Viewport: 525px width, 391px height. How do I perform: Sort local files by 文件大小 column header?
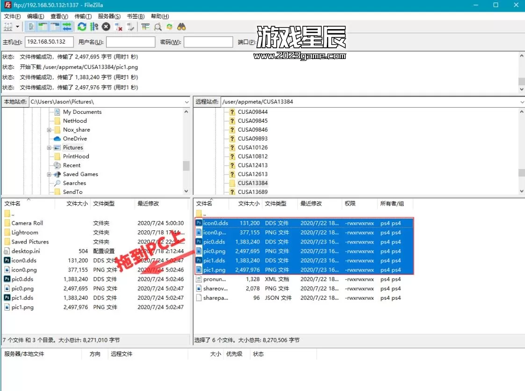click(77, 204)
